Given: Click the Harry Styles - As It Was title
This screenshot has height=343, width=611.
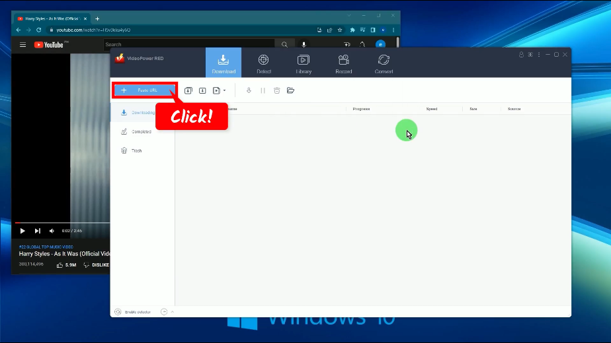Looking at the screenshot, I should (65, 254).
